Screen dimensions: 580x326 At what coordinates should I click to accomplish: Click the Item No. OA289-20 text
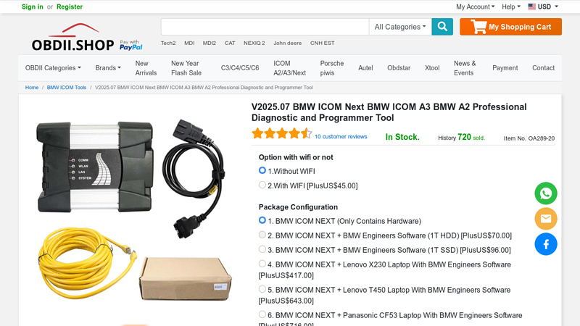pos(529,138)
